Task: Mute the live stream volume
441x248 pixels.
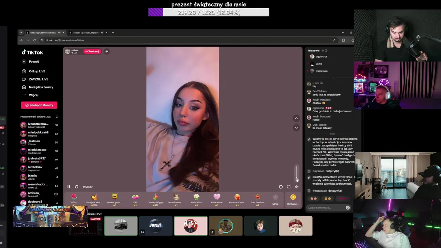Action: pos(297,187)
